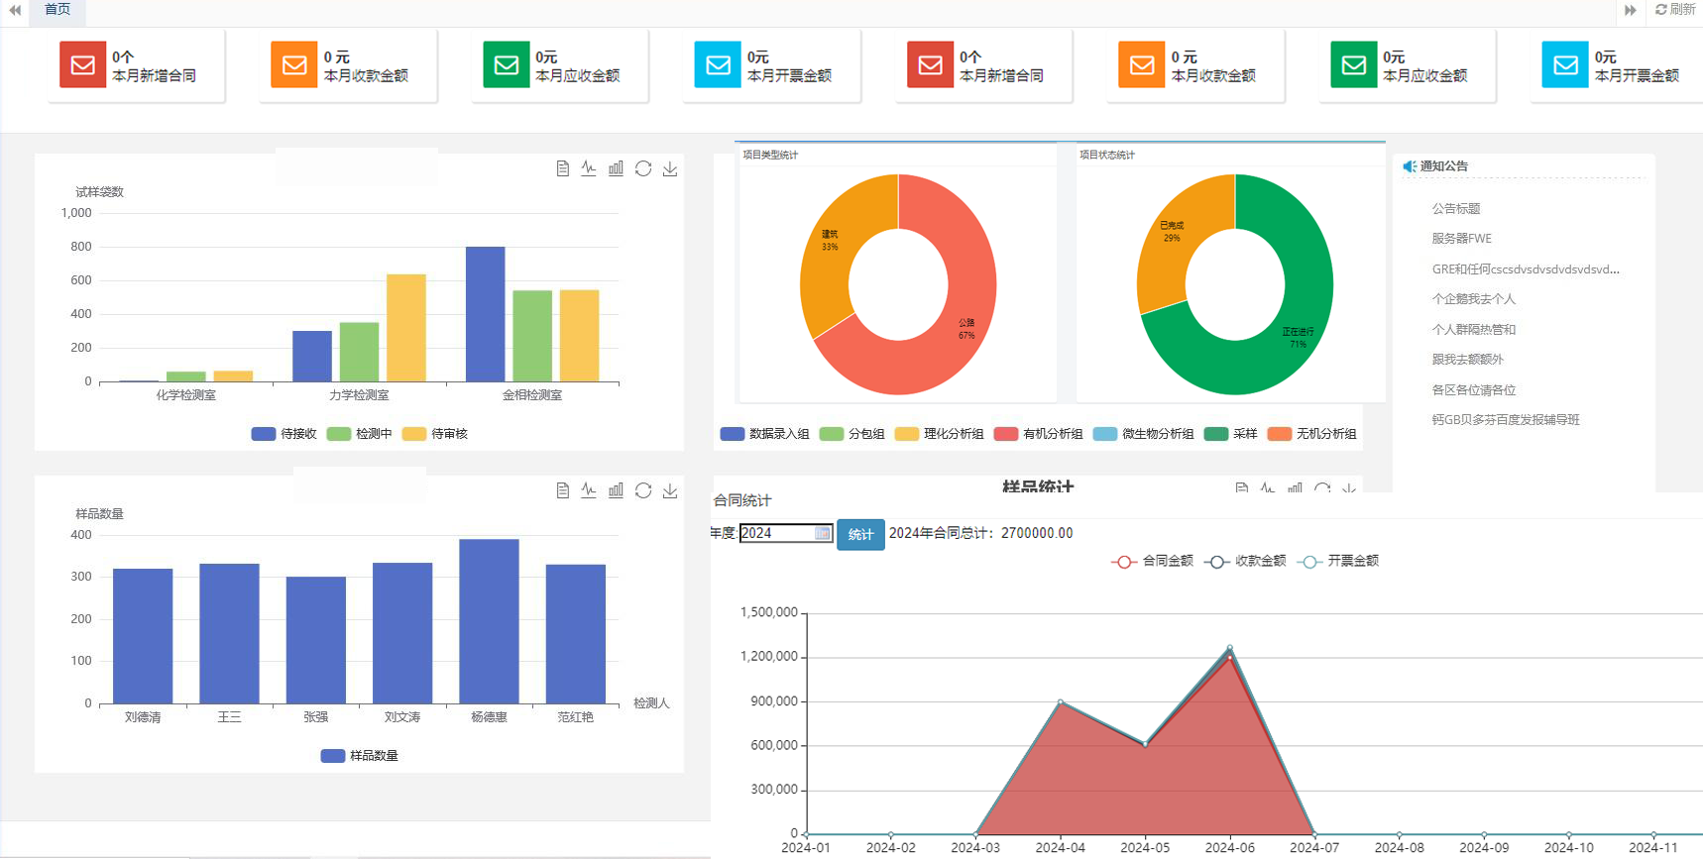Restore the 试样袋数 chart
Viewport: 1703px width, 859px height.
click(x=643, y=168)
